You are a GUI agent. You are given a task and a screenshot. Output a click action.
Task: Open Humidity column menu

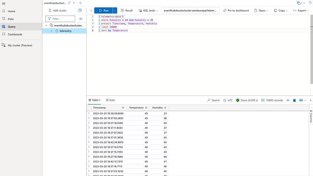pos(165,108)
